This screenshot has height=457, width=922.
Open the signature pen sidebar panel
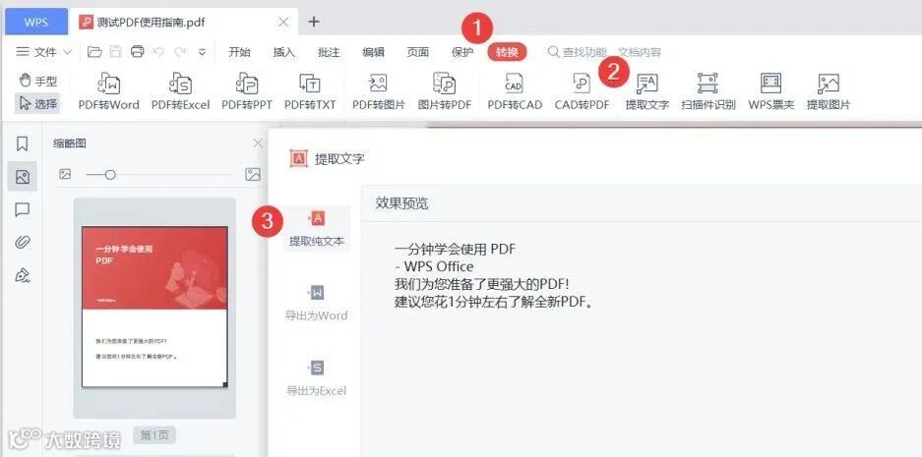[23, 275]
